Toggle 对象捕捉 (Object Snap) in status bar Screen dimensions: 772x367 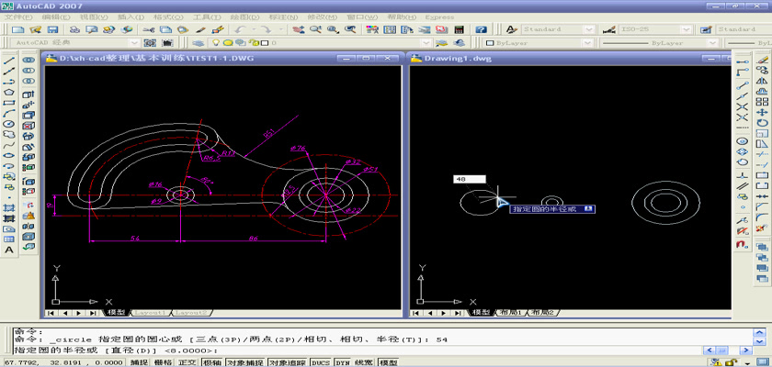(245, 362)
